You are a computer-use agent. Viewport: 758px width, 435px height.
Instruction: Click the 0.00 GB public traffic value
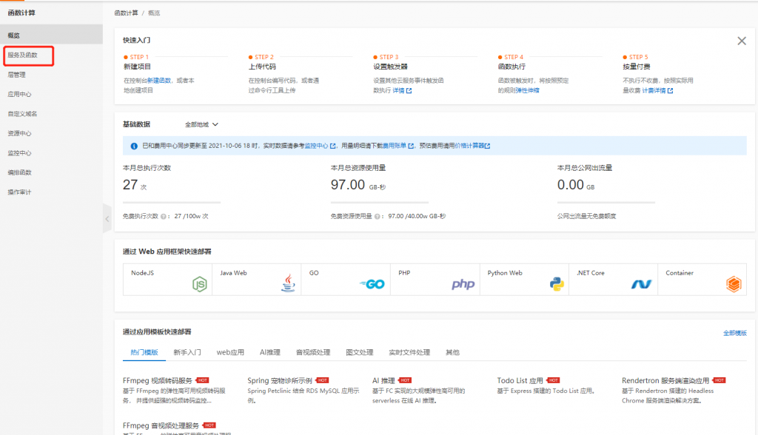coord(576,185)
